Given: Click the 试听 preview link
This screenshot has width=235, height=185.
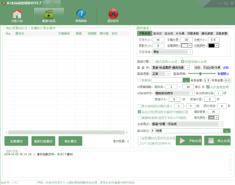Looking at the screenshot, I should 226,68.
